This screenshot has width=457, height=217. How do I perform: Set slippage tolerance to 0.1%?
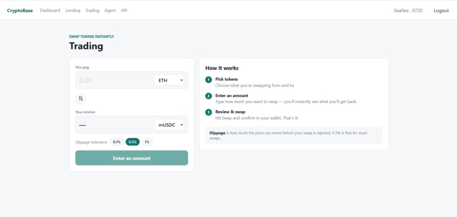[x=117, y=142]
